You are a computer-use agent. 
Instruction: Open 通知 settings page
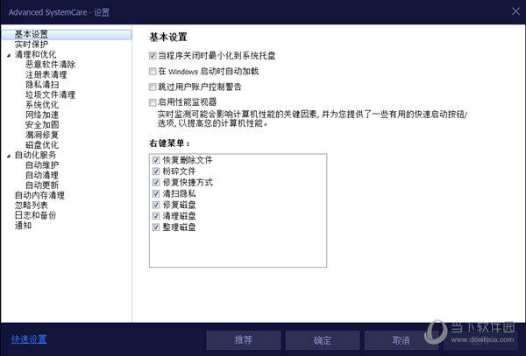[x=23, y=225]
